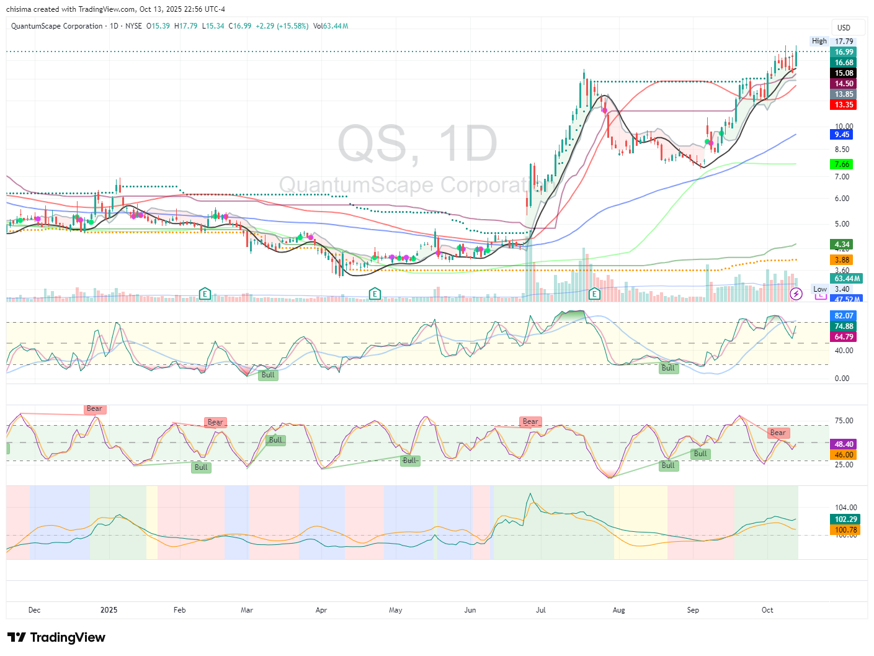Click the TradingView logo
The image size is (874, 656).
coord(56,637)
